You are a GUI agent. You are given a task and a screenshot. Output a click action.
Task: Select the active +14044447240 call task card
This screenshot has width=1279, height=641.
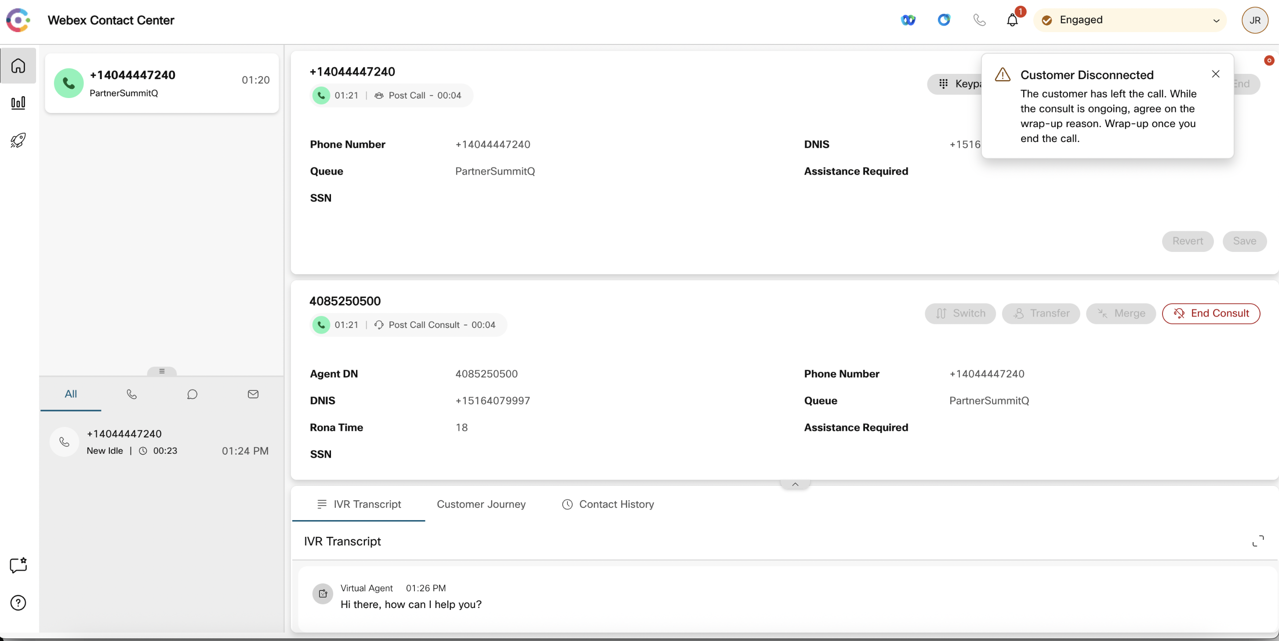click(x=162, y=84)
